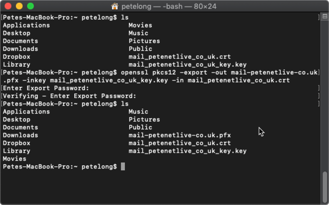Click the vertical scrollbar thumb
The width and height of the screenshot is (329, 205).
click(x=325, y=187)
